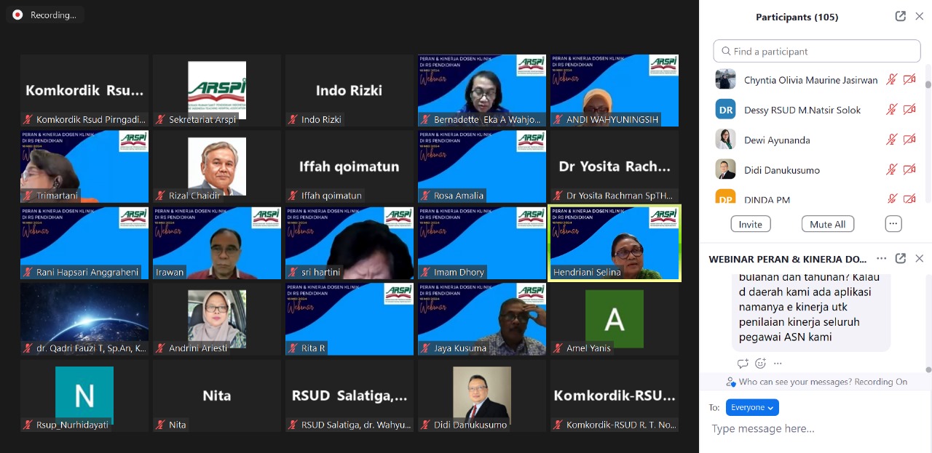This screenshot has height=453, width=932.
Task: Click the red Recording indicator icon
Action: 17,15
